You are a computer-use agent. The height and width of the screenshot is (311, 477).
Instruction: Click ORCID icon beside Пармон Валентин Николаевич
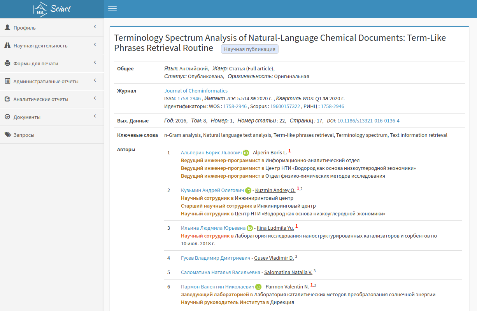(x=258, y=287)
